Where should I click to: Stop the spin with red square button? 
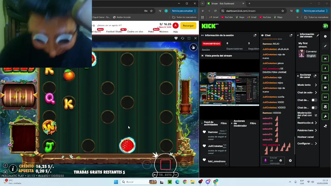tap(165, 165)
